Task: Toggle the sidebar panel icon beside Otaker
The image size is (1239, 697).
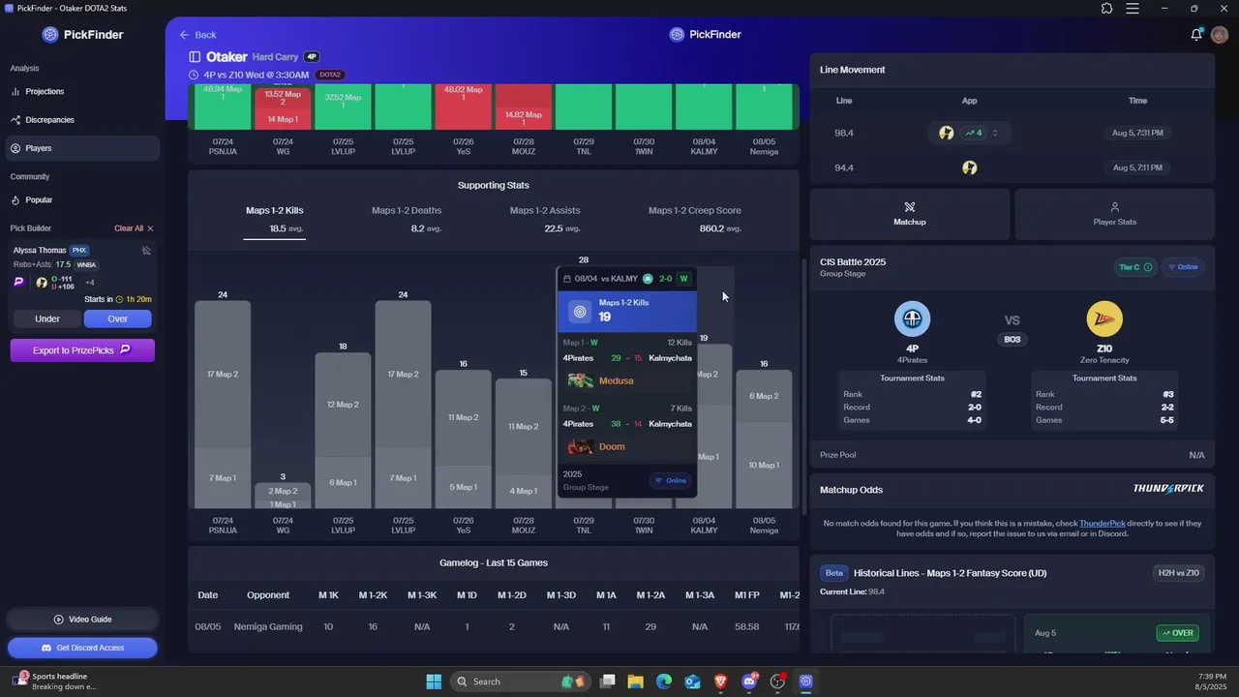Action: click(195, 57)
